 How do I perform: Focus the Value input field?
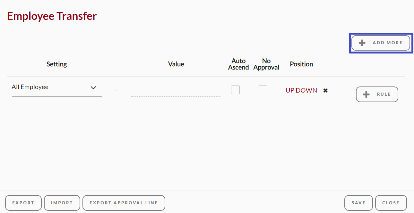coord(176,91)
